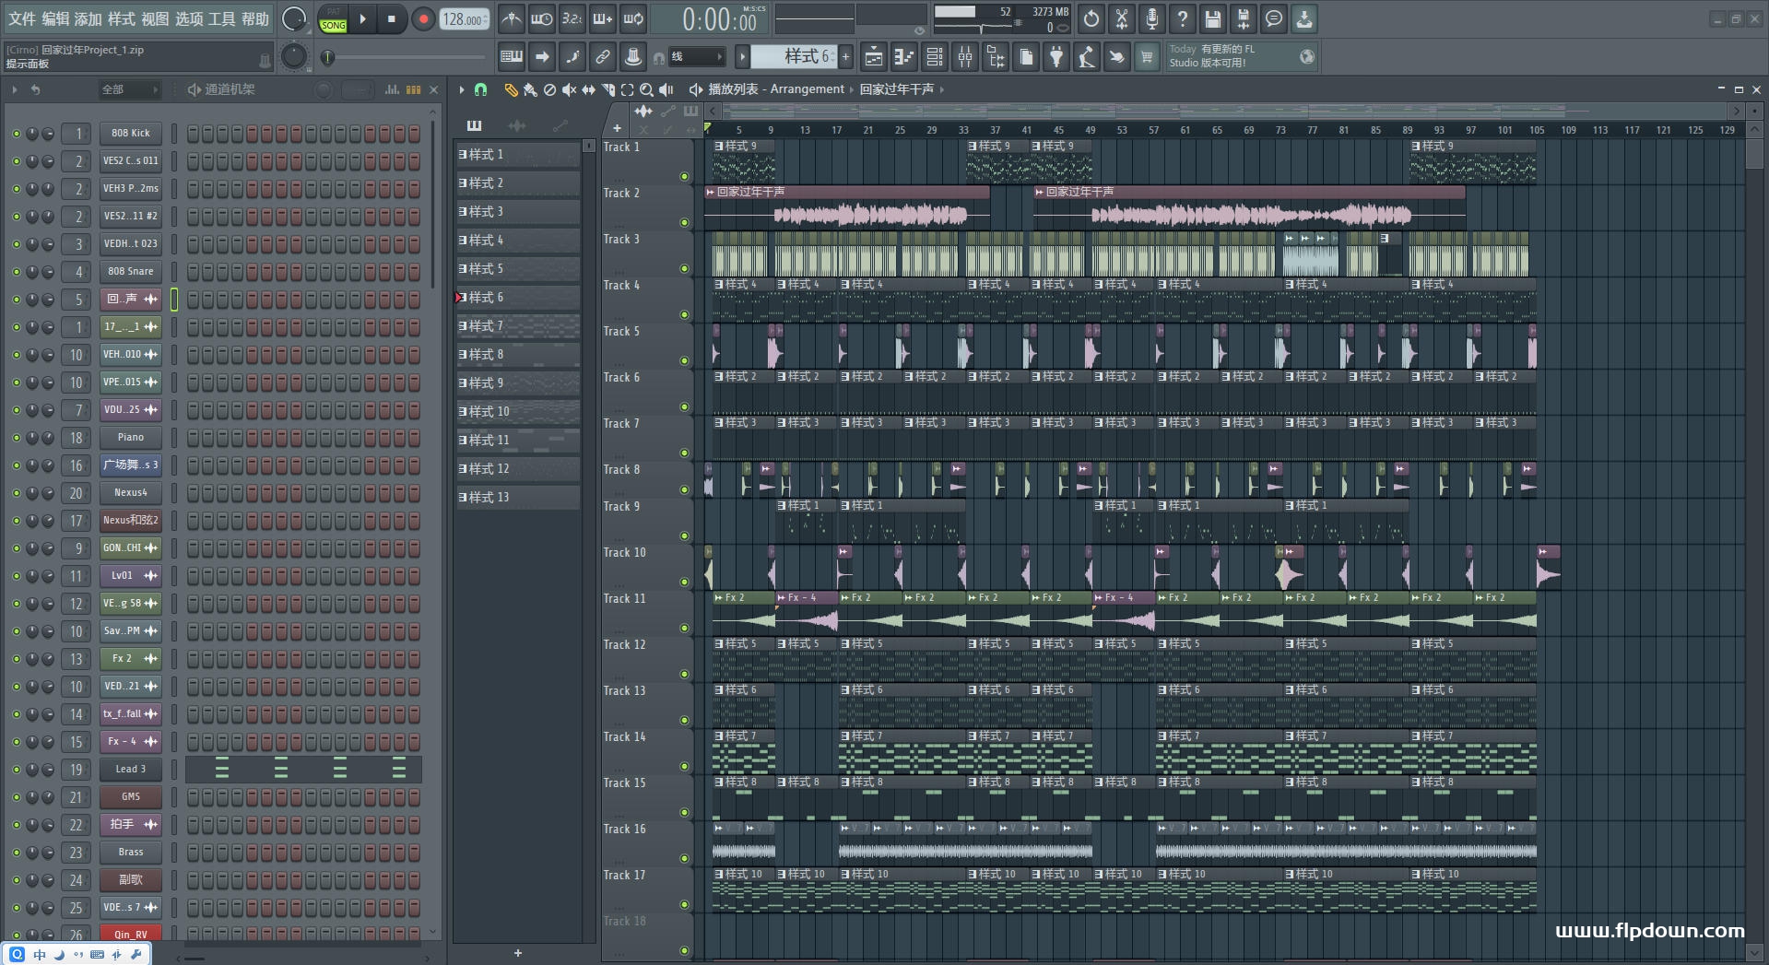
Task: Open the 线 snap selector dropdown
Action: [696, 57]
